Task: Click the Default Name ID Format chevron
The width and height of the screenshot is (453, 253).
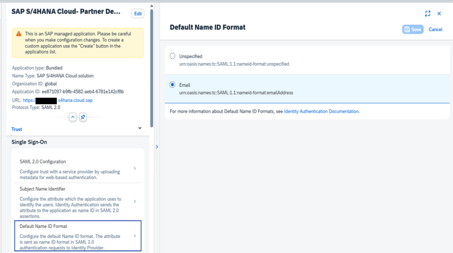Action: [134, 236]
